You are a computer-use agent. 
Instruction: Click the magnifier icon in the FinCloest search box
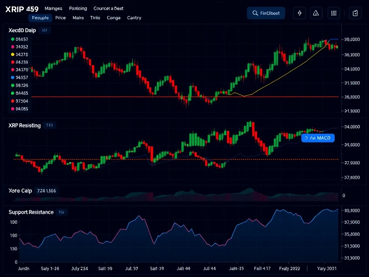coord(255,13)
